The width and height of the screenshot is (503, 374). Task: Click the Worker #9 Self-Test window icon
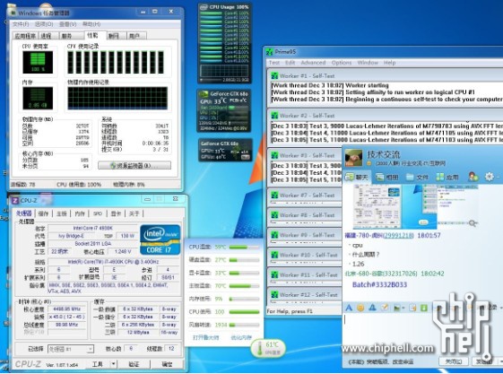coord(274,235)
